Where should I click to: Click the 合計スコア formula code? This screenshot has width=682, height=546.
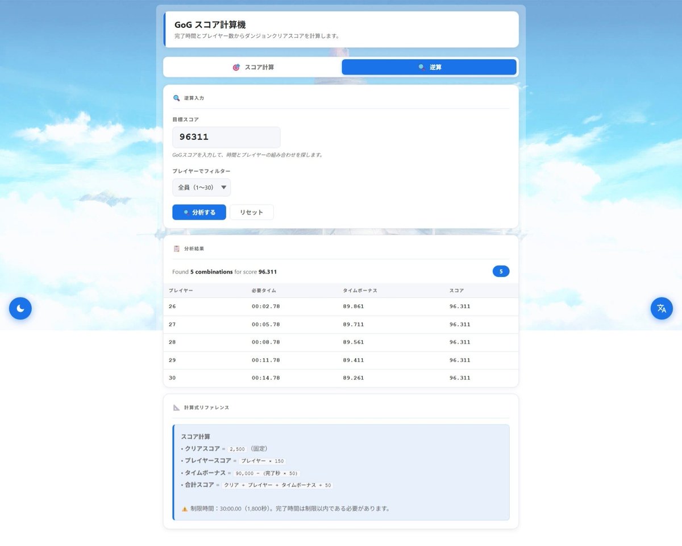[x=278, y=485]
